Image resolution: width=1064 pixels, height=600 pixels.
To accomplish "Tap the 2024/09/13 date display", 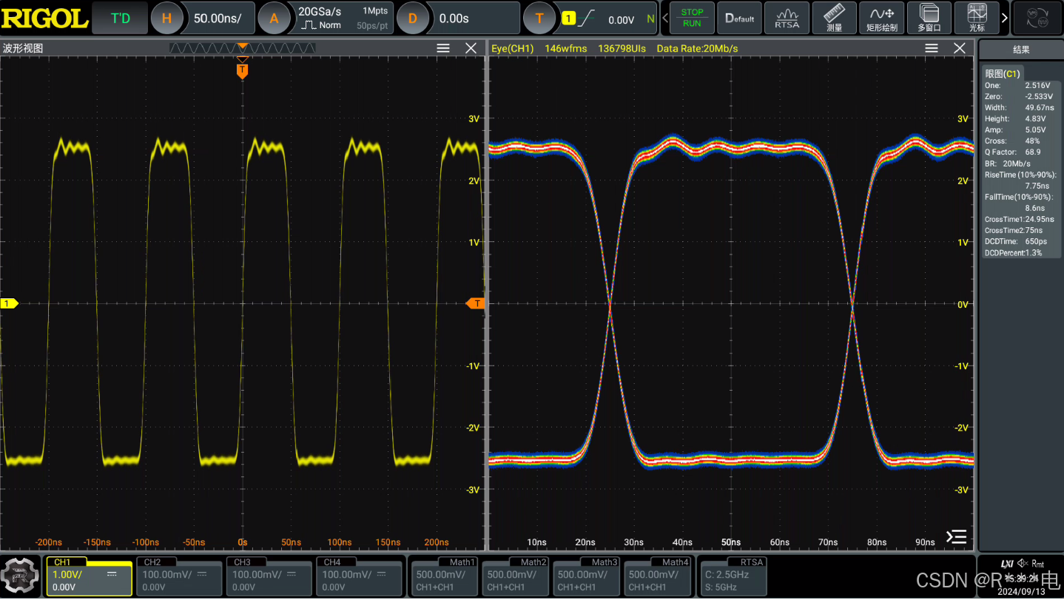I will pyautogui.click(x=1021, y=591).
